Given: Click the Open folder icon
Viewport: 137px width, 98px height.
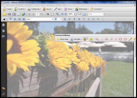Looking at the screenshot, I should (4, 14).
